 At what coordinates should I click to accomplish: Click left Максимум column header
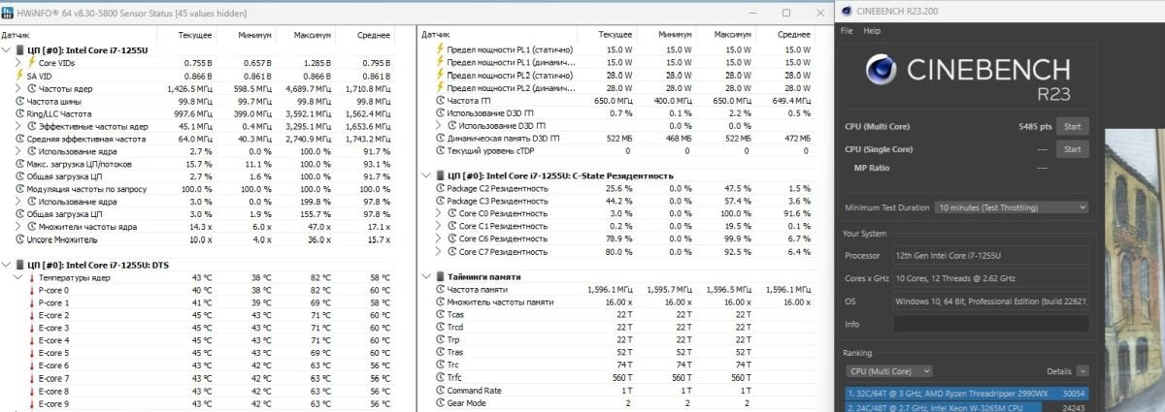pyautogui.click(x=312, y=35)
